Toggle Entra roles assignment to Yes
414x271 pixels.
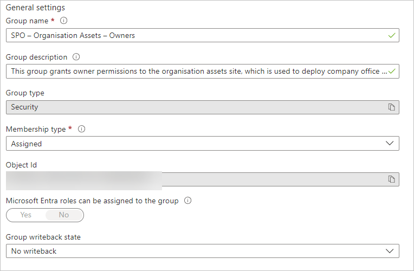click(26, 215)
